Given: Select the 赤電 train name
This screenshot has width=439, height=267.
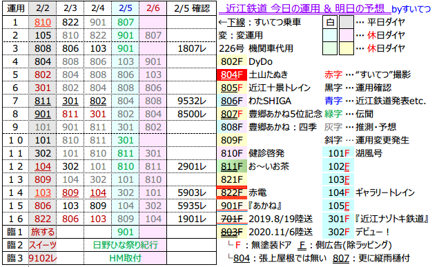Looking at the screenshot, I should pos(257,192).
